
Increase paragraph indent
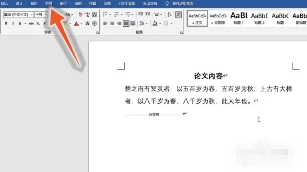(x=148, y=14)
